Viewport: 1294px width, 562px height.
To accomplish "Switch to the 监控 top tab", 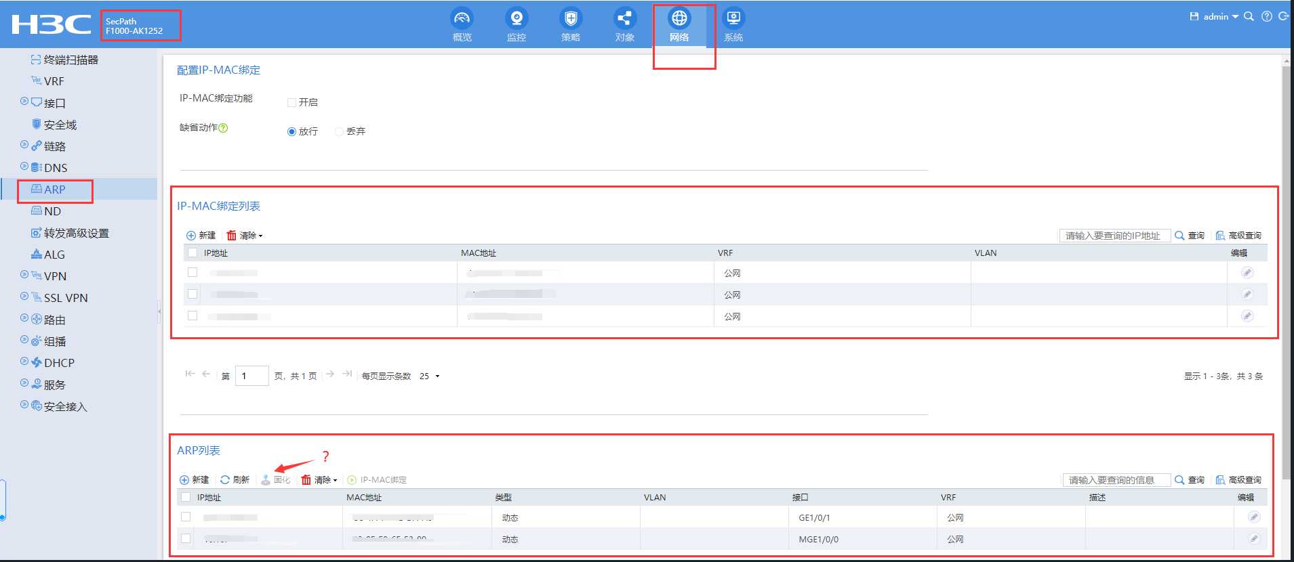I will (517, 24).
